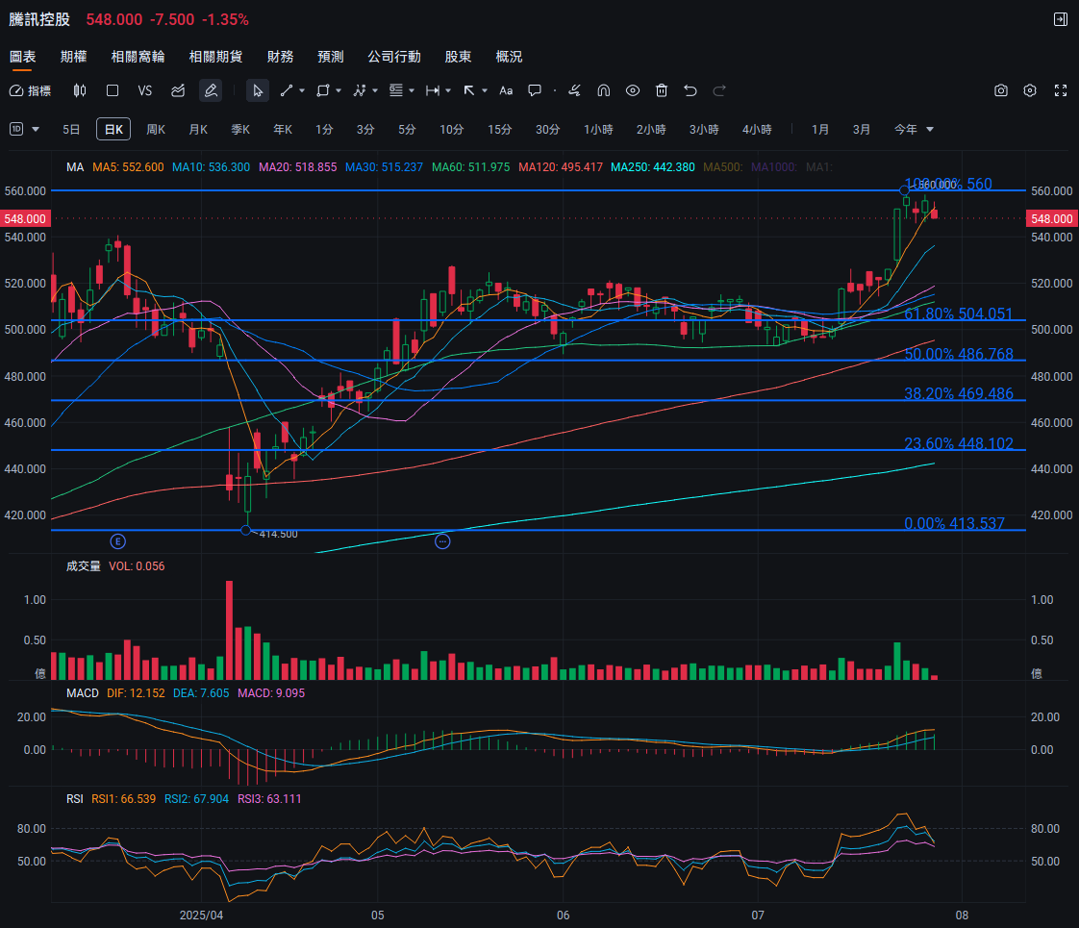The width and height of the screenshot is (1079, 928).
Task: Enter fullscreen chart mode
Action: 1061,90
